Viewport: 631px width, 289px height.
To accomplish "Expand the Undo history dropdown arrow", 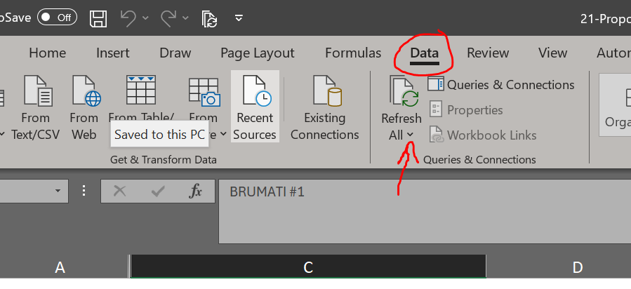I will tap(145, 18).
